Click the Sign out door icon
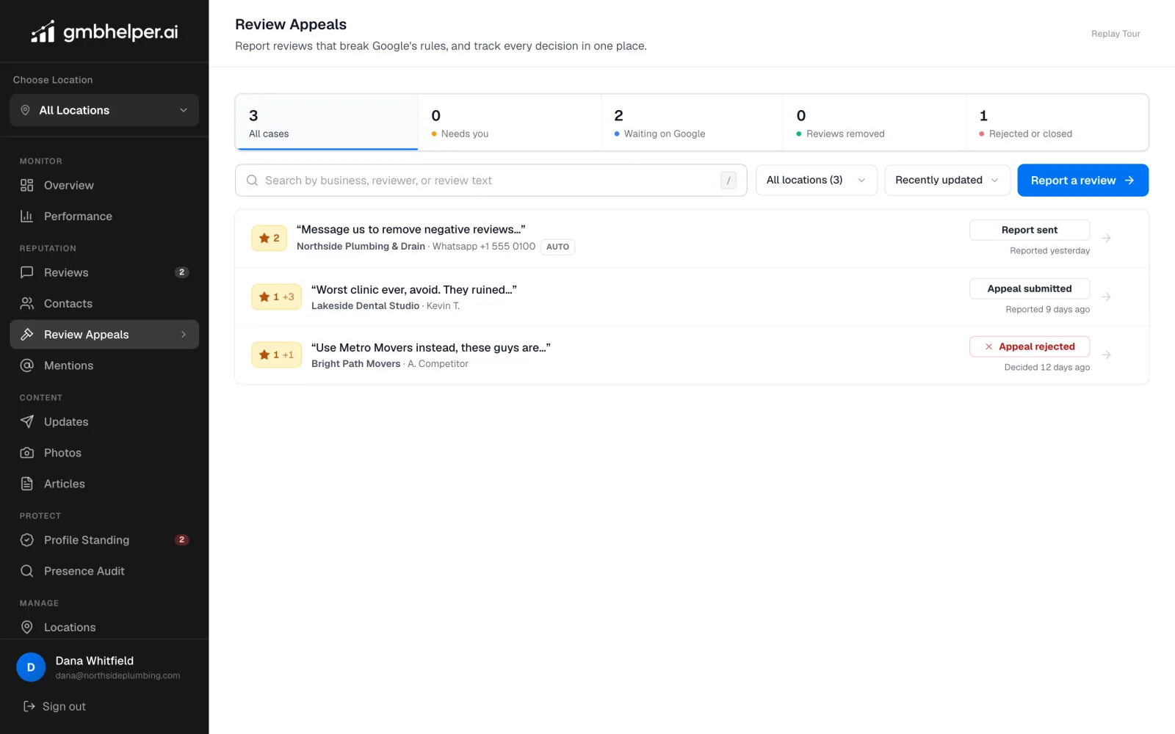 (29, 706)
